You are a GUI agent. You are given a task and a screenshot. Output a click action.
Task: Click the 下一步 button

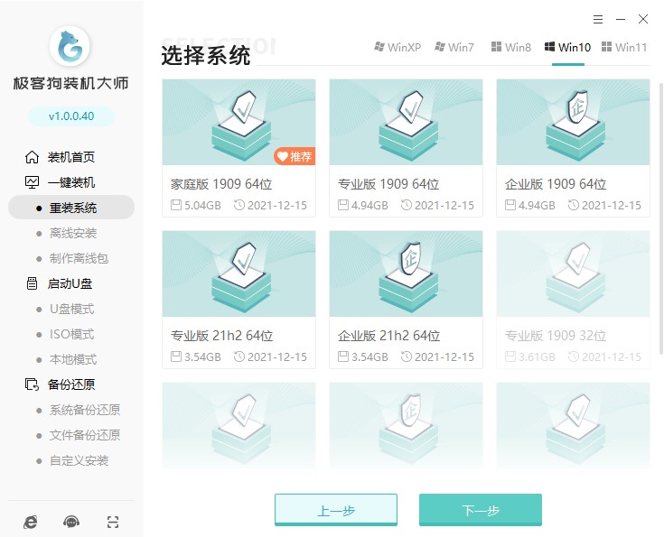click(481, 510)
